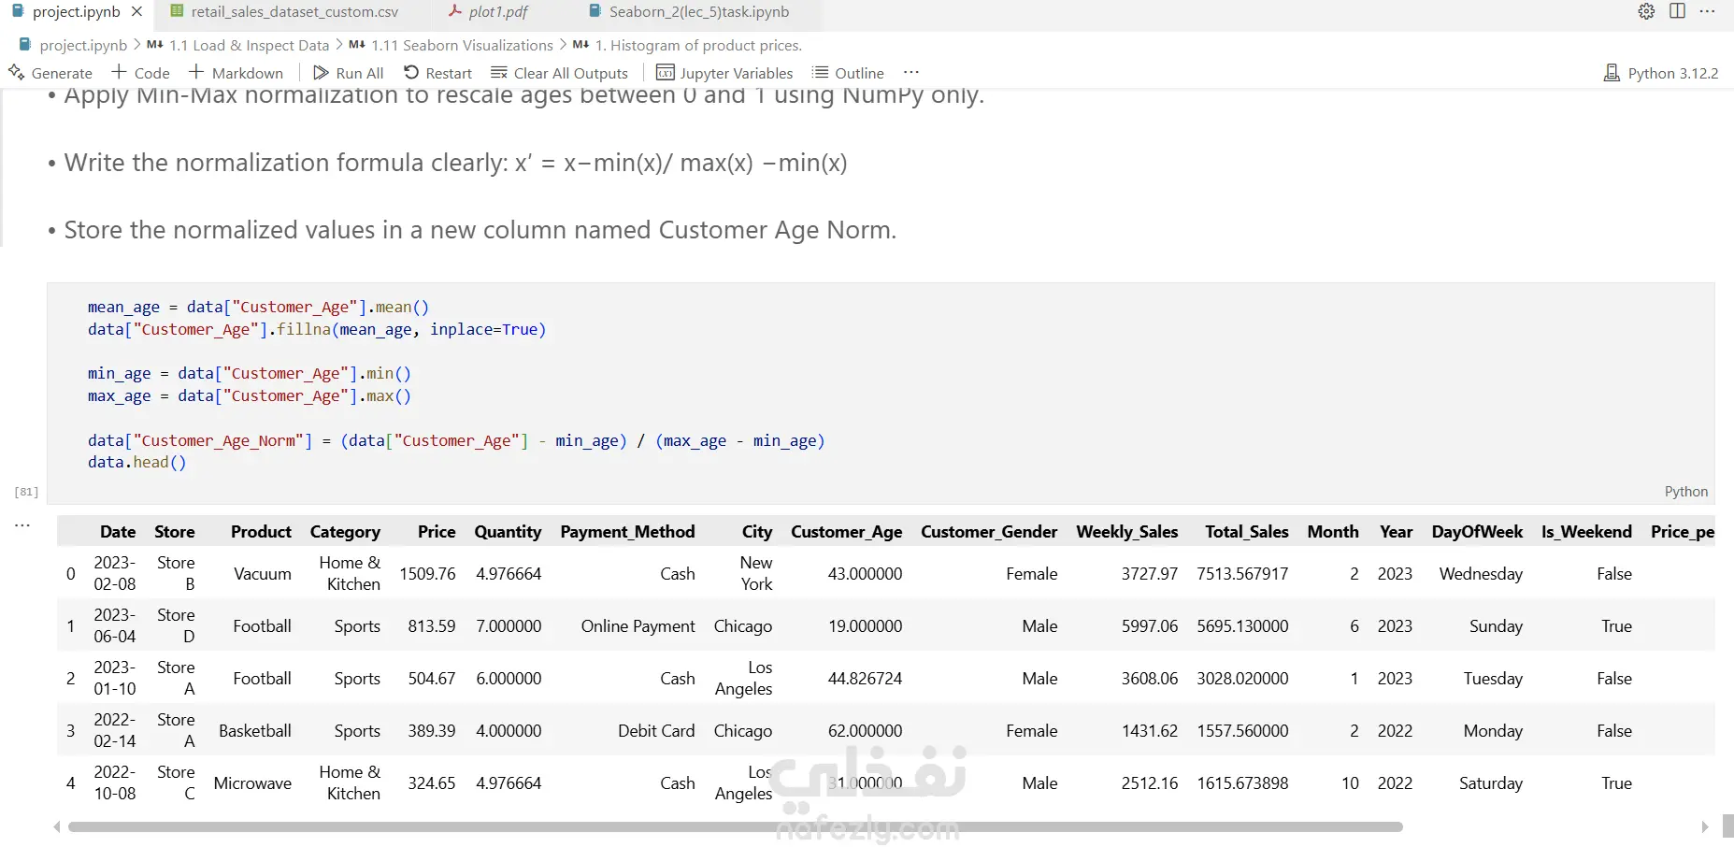Open the Jupyter Variables panel

point(724,73)
